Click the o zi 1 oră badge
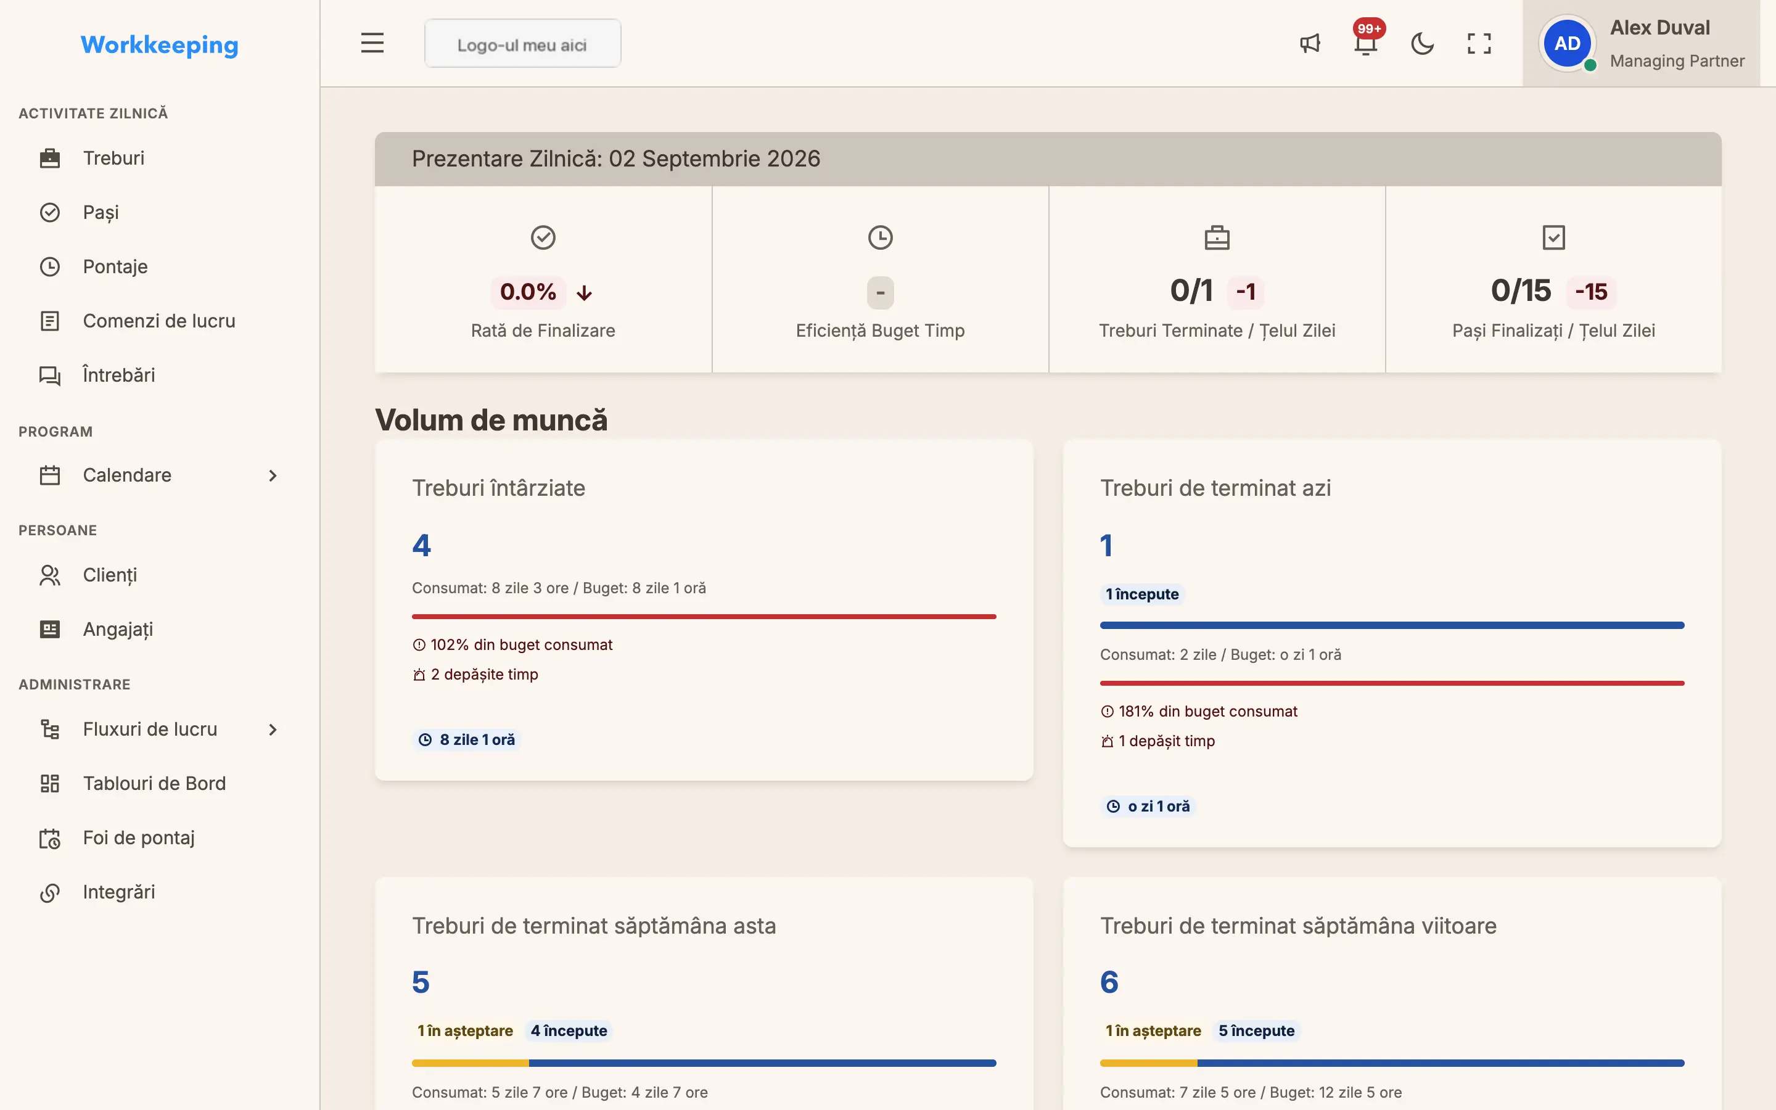Image resolution: width=1776 pixels, height=1110 pixels. coord(1148,806)
